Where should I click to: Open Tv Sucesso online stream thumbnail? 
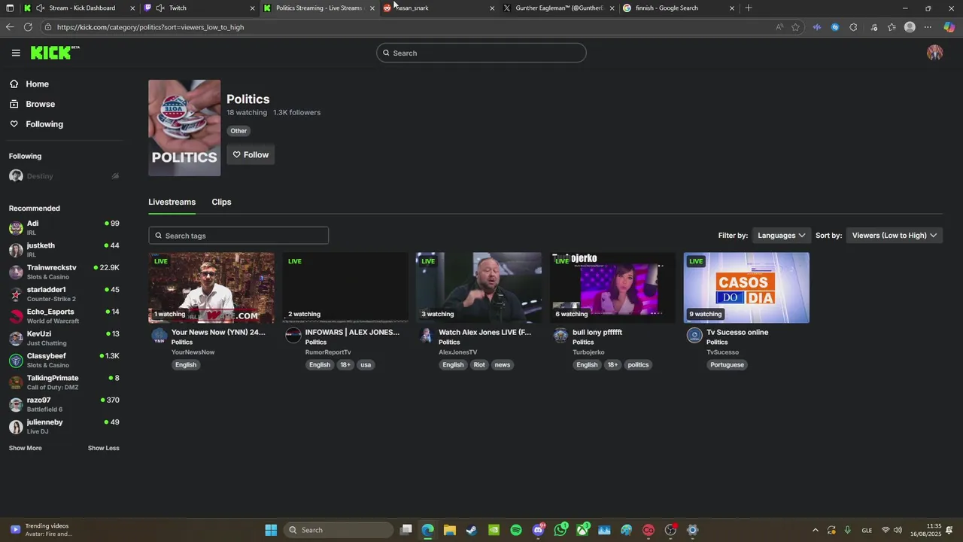[746, 288]
